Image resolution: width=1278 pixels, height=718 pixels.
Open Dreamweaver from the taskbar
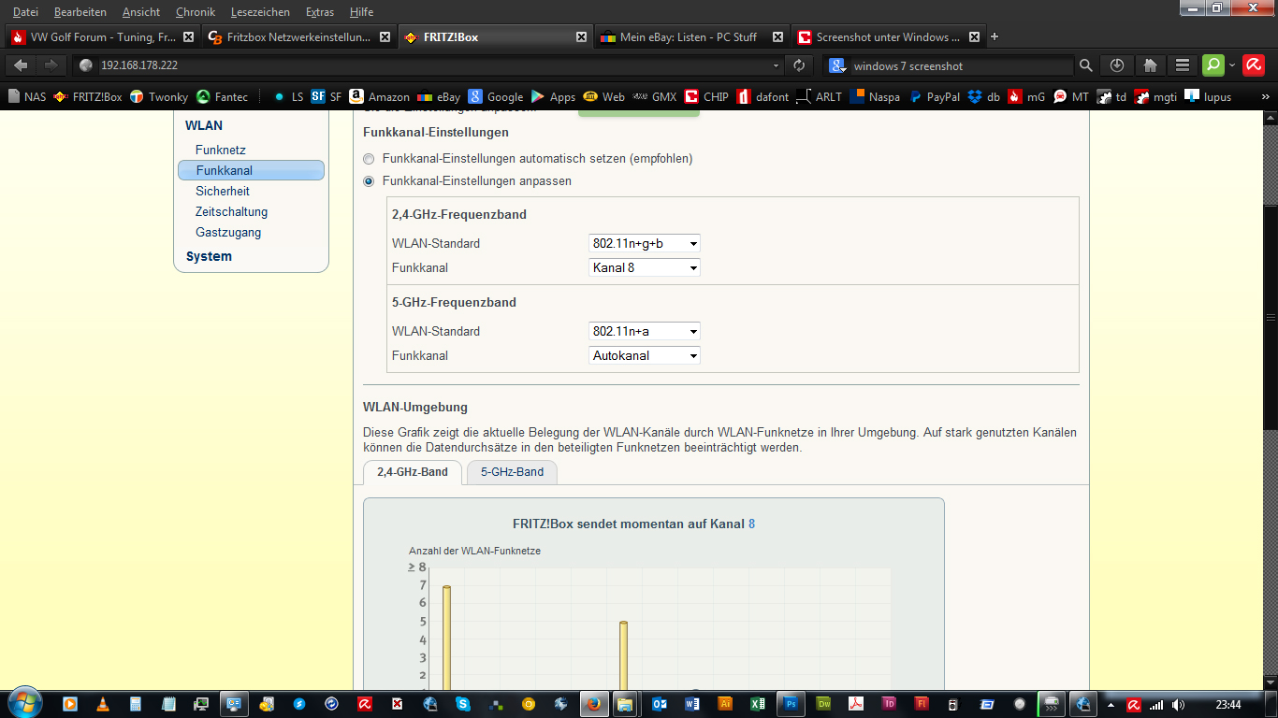click(824, 703)
